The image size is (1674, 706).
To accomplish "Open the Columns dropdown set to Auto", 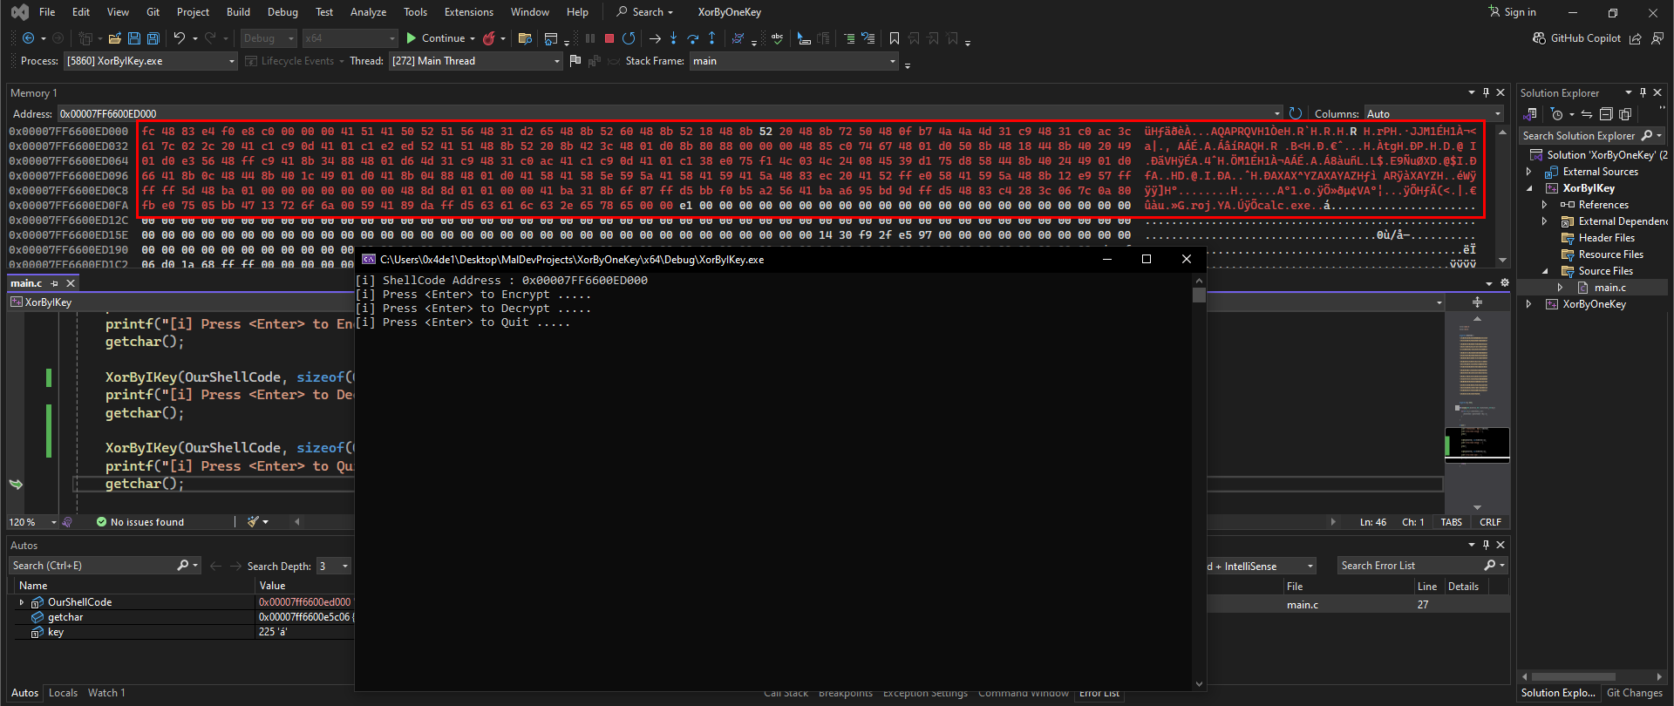I will [1433, 113].
